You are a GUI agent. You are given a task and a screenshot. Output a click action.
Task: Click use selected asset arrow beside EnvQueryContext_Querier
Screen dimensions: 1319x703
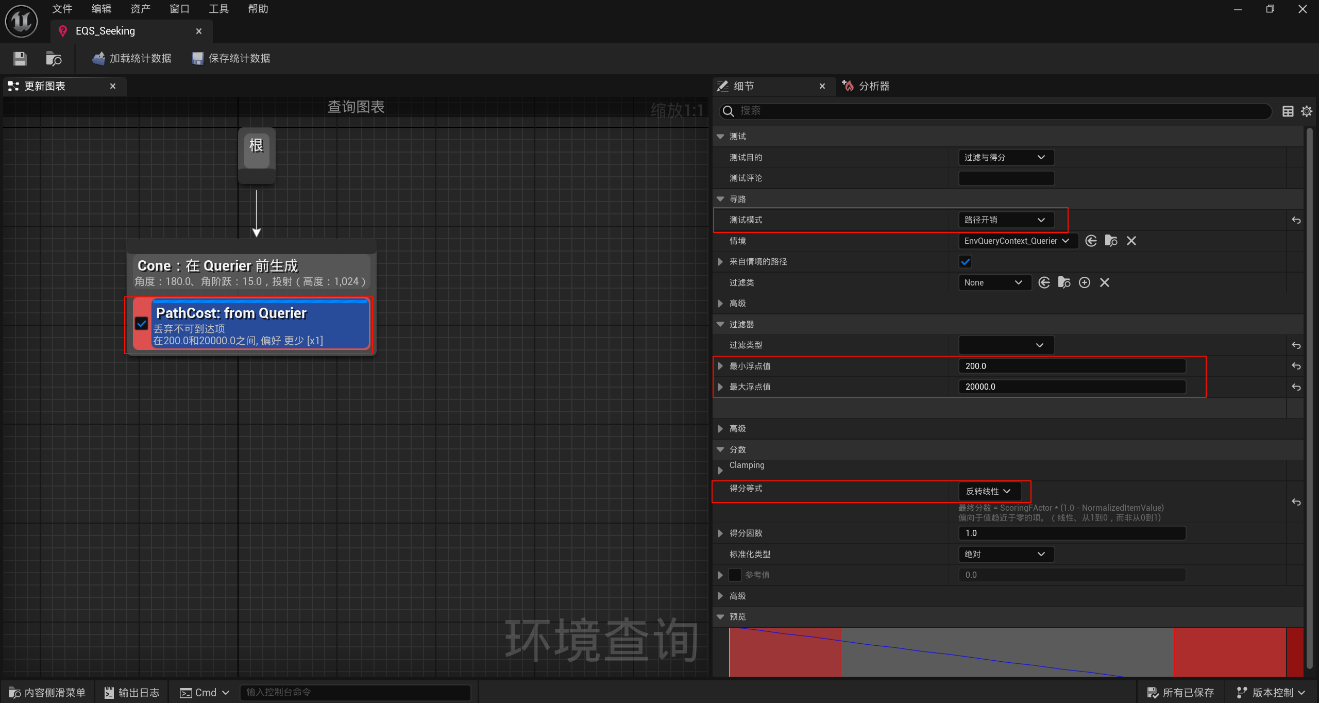click(x=1091, y=241)
